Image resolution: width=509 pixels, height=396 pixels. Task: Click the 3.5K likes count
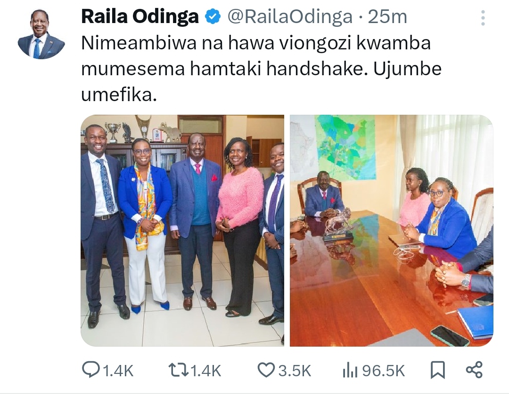pyautogui.click(x=295, y=371)
